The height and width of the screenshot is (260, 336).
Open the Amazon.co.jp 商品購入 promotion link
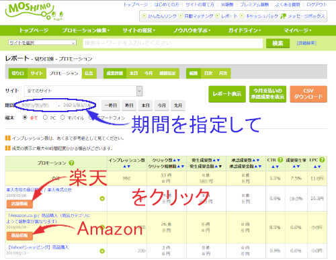(x=48, y=218)
